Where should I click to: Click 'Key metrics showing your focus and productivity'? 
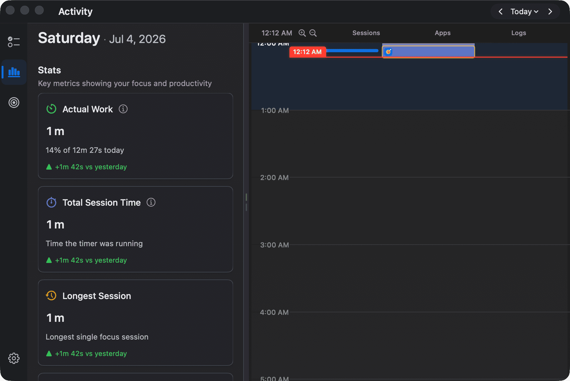125,83
